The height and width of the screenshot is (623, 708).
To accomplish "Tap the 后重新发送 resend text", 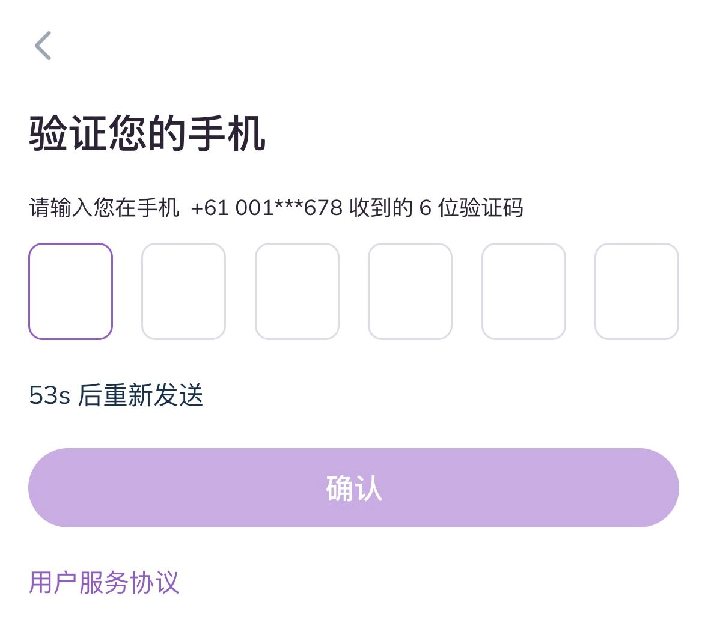I will (x=141, y=395).
